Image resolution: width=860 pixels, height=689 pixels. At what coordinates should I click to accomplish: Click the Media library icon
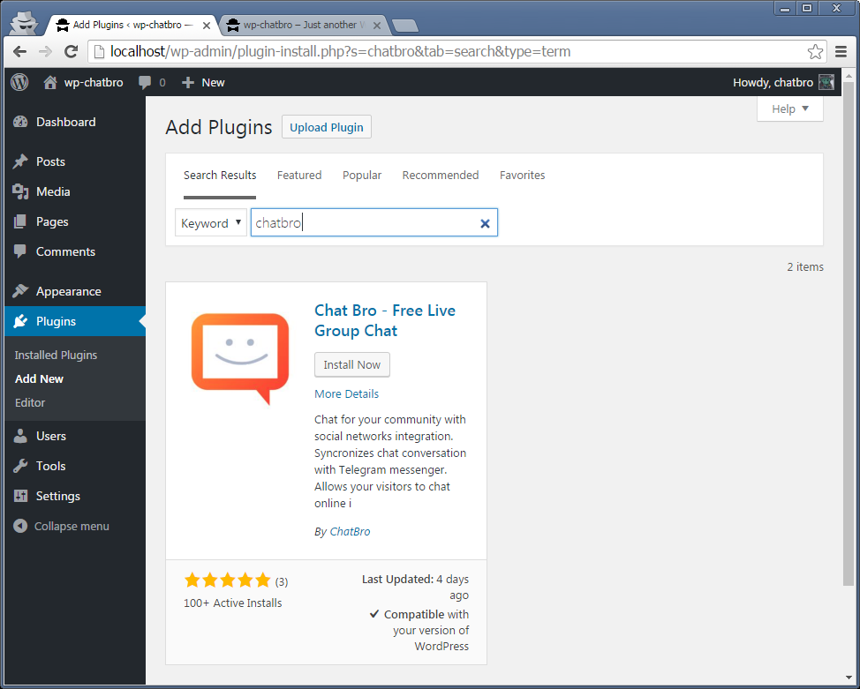pos(20,191)
